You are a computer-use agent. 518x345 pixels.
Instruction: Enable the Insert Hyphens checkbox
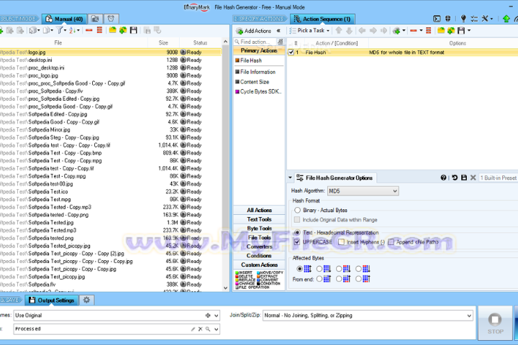coord(341,242)
